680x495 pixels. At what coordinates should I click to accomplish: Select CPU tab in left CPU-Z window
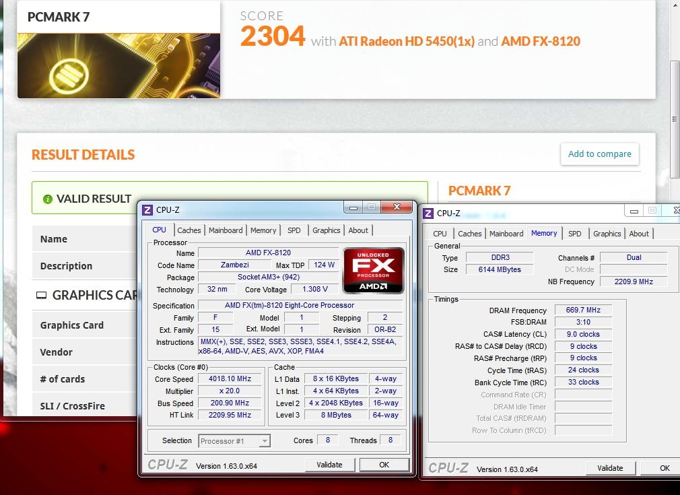(159, 230)
